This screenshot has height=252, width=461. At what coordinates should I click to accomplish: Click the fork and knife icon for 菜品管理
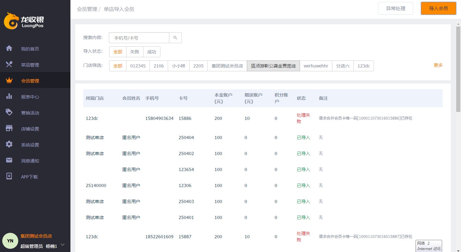[x=9, y=64]
